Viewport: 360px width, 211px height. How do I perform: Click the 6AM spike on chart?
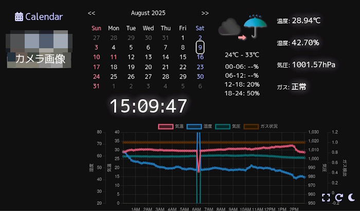pyautogui.click(x=199, y=167)
